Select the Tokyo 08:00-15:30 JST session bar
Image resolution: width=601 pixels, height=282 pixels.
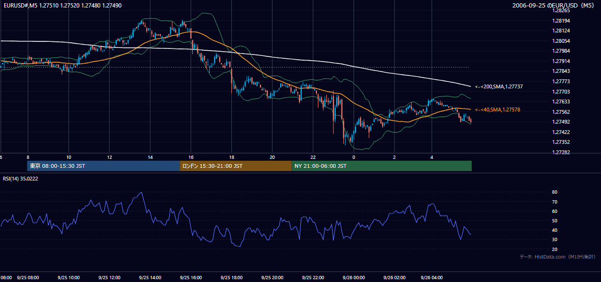tap(103, 166)
